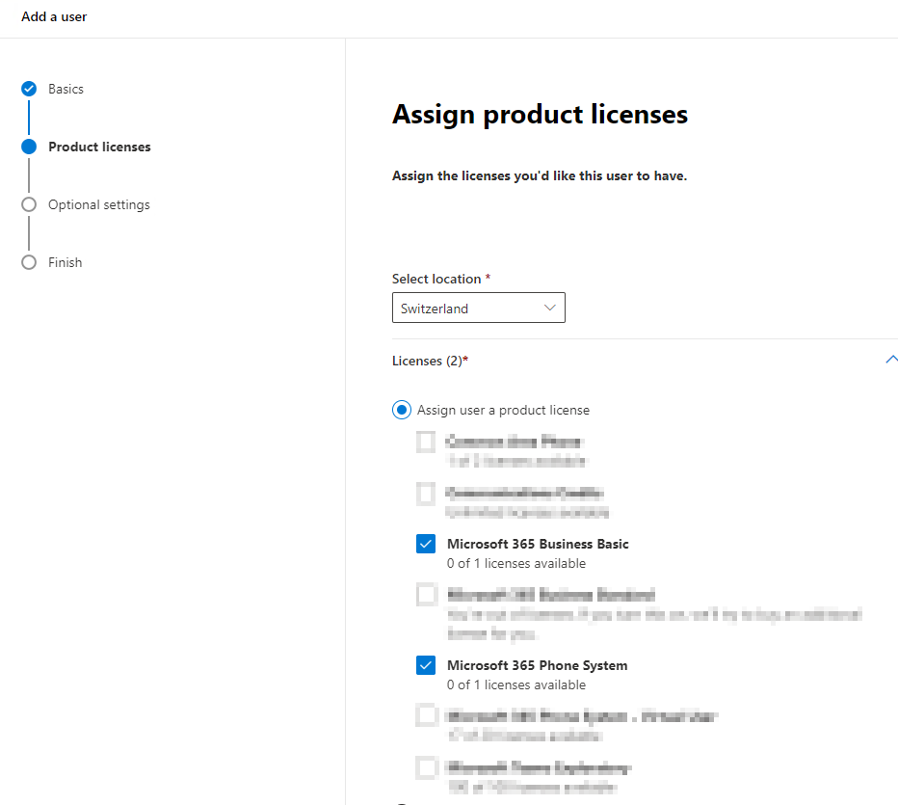Select the Product licenses step
Image resolution: width=898 pixels, height=805 pixels.
[x=99, y=147]
